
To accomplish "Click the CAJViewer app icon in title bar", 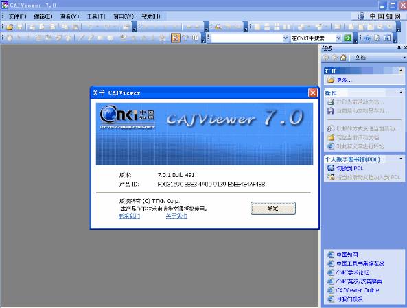I will pos(4,5).
